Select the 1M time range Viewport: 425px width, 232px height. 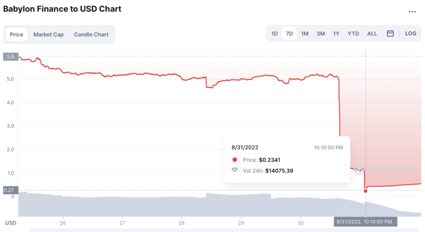click(304, 33)
